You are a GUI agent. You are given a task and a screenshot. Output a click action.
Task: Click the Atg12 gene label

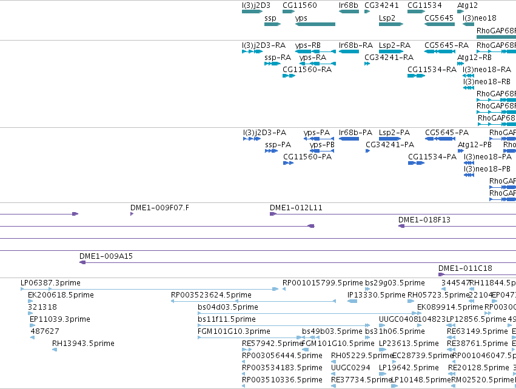click(x=467, y=5)
